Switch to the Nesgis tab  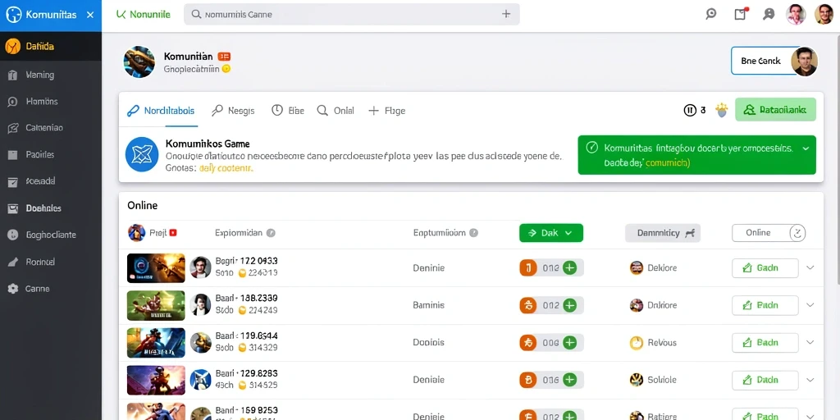[x=233, y=111]
